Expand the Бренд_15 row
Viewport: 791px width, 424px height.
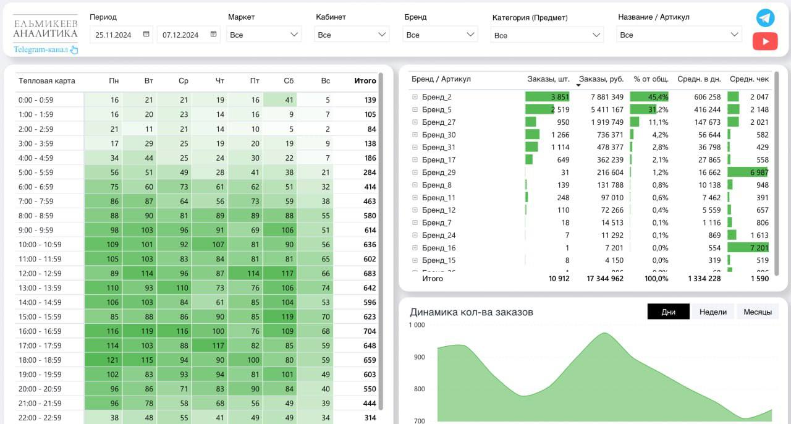click(x=415, y=260)
